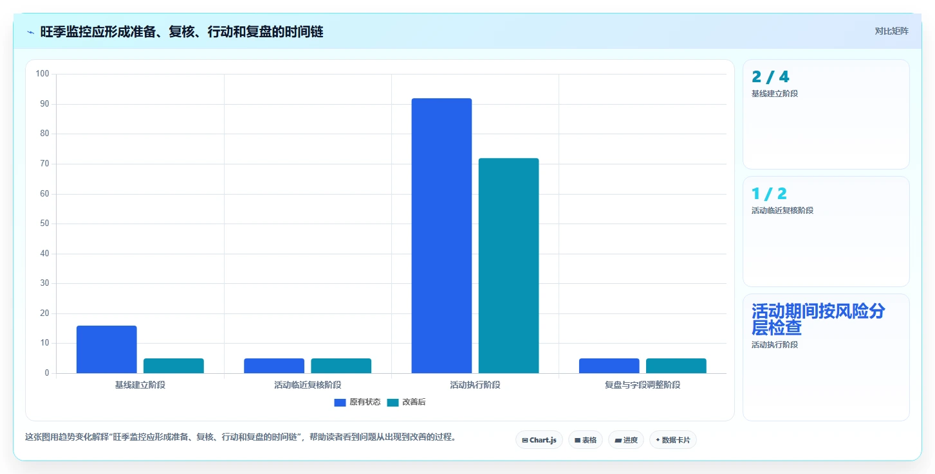Select the Chart.js tag chip
The image size is (935, 474).
point(539,440)
